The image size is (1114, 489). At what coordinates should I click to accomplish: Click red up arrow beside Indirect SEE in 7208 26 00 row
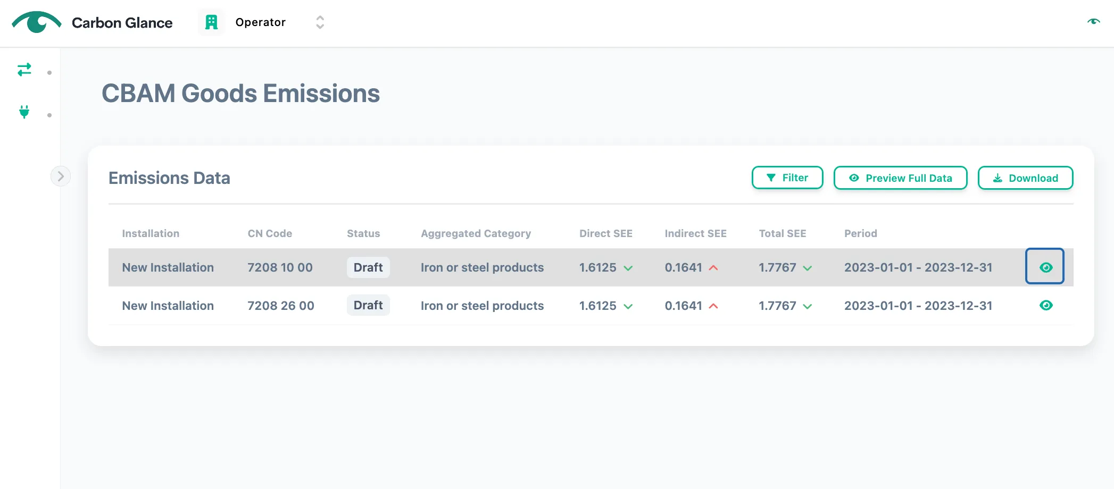[x=713, y=306]
